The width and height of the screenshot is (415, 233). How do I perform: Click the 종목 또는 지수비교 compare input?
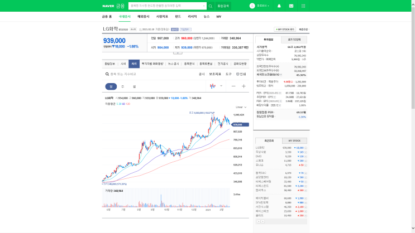123,74
